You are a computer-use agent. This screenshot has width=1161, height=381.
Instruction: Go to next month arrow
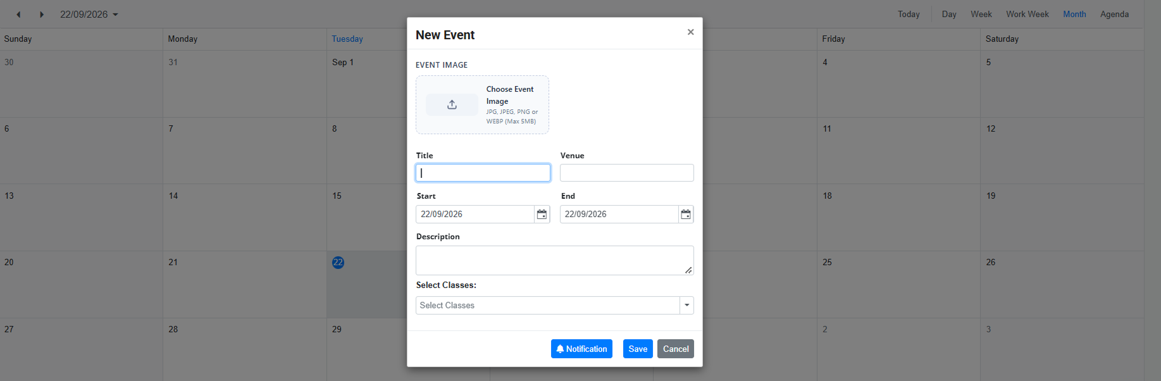click(x=42, y=15)
